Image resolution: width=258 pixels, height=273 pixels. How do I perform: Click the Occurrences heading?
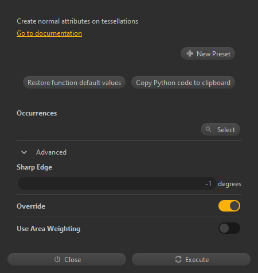pos(37,113)
